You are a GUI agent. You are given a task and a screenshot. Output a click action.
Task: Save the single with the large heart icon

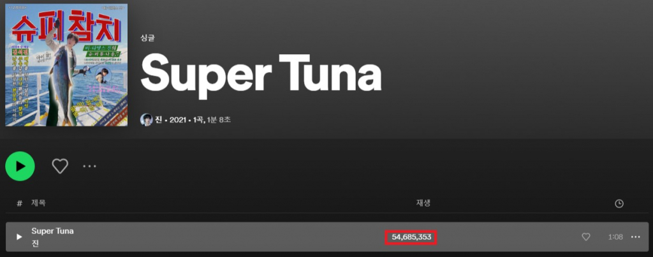[x=60, y=166]
